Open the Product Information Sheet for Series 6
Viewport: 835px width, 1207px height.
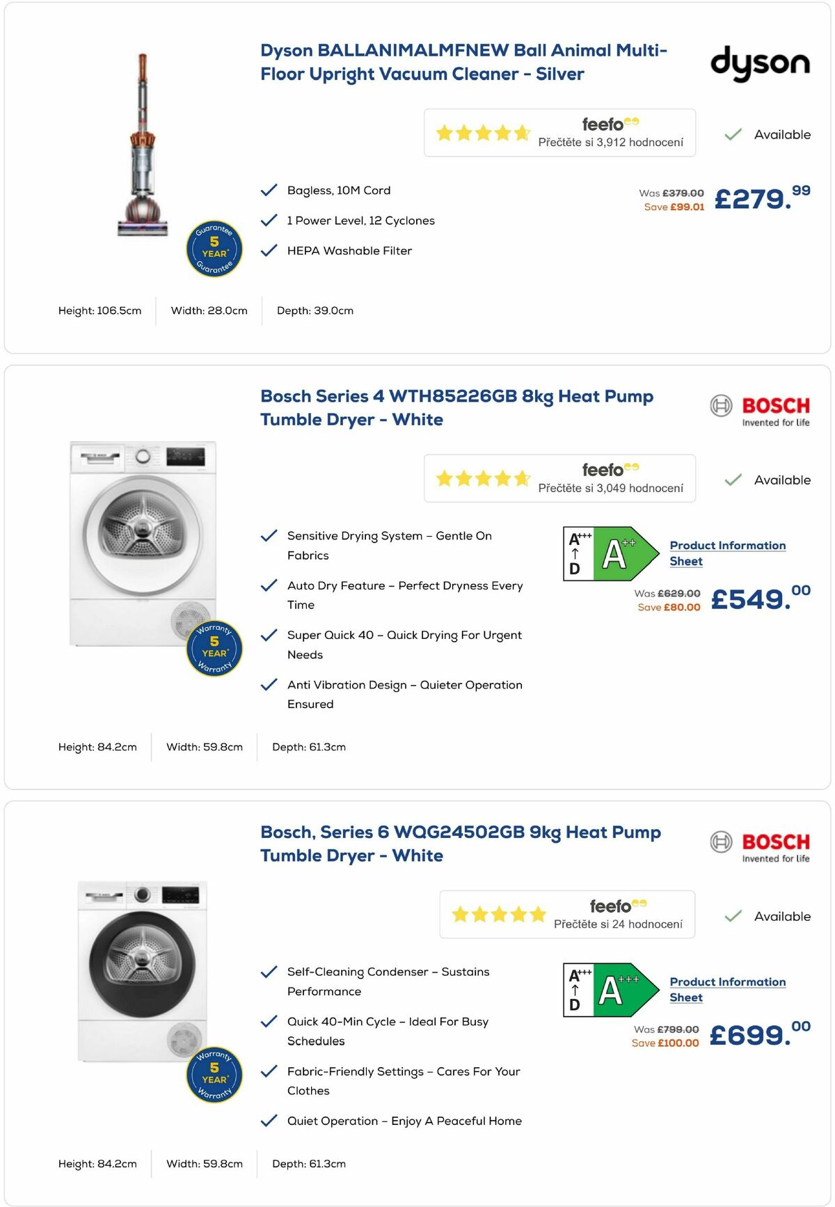click(x=727, y=989)
